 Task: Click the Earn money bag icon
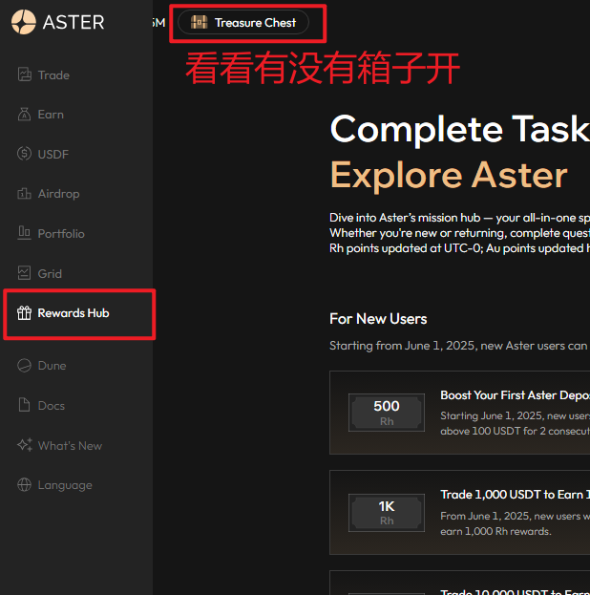point(24,115)
